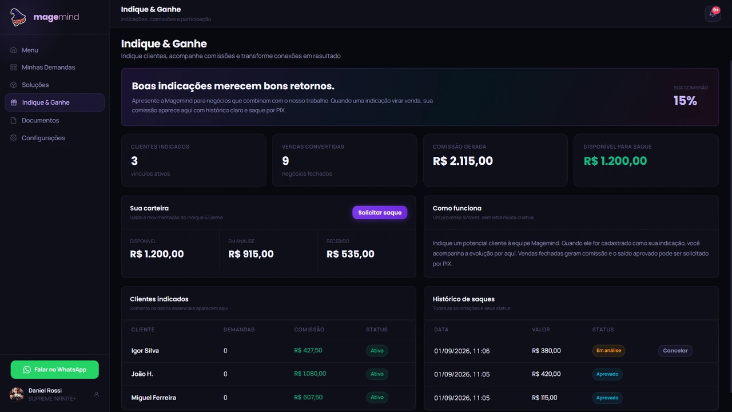Click commission value R$ 1.080,00
The height and width of the screenshot is (412, 732).
coord(310,374)
